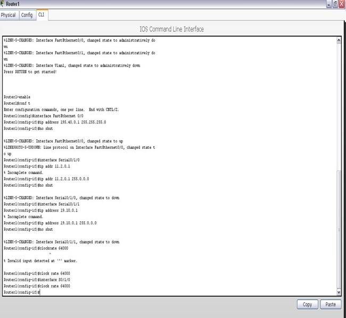346x318 pixels.
Task: Click the scrollbar up arrow
Action: click(x=339, y=40)
